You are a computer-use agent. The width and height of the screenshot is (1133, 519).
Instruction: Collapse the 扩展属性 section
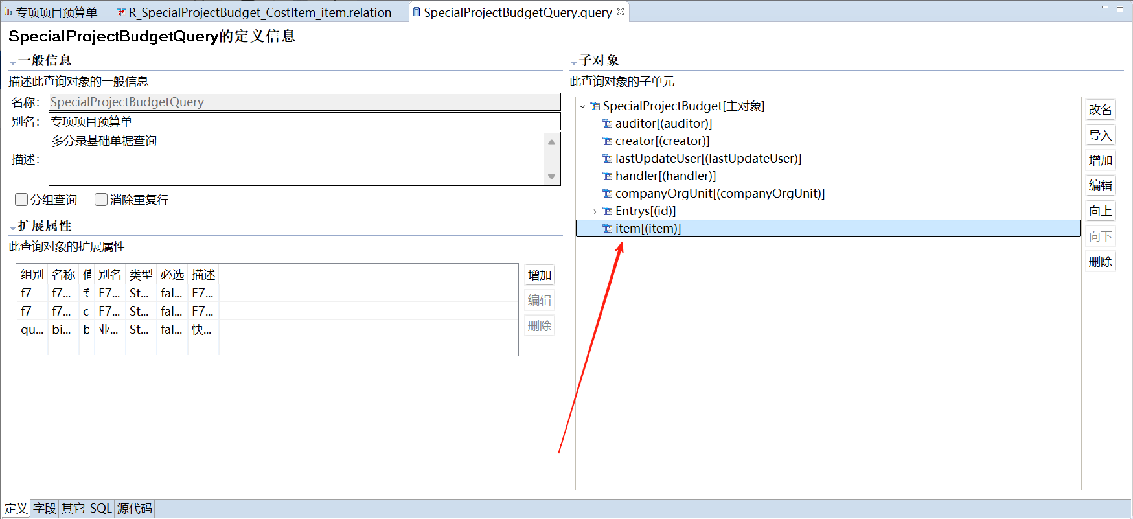point(13,227)
